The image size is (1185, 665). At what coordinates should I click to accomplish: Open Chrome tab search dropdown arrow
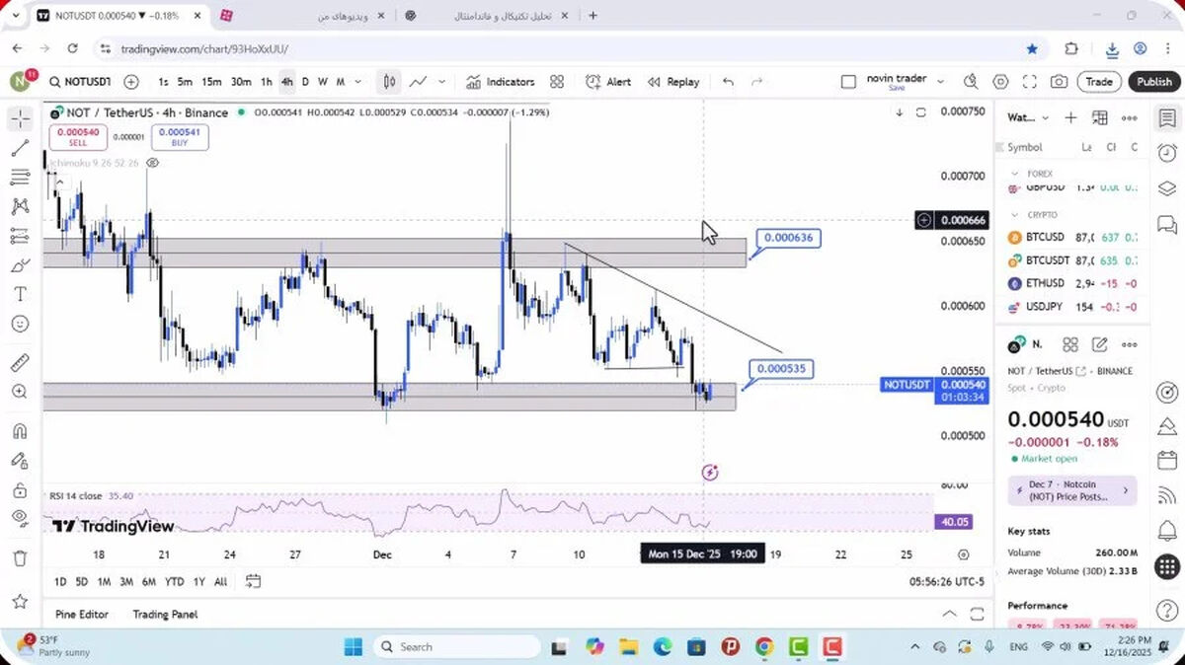tap(14, 15)
